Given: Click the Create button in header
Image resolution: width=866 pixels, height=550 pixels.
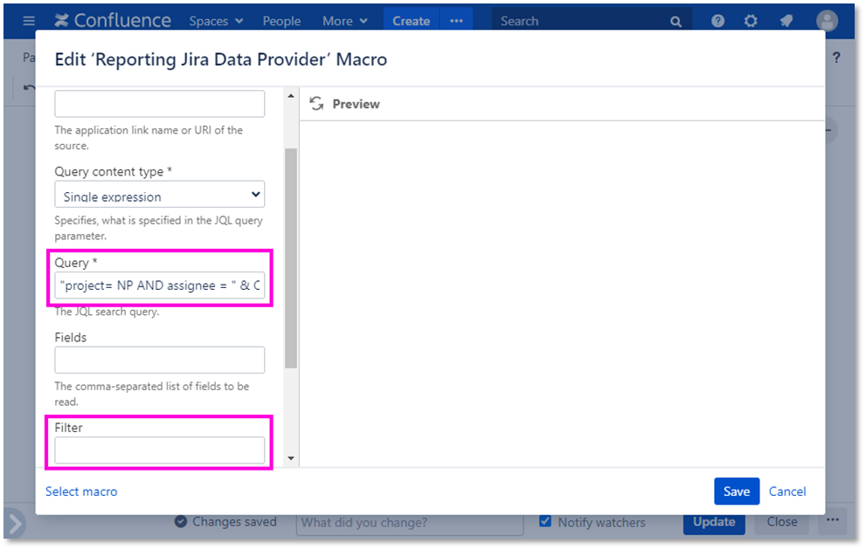Looking at the screenshot, I should pos(411,21).
